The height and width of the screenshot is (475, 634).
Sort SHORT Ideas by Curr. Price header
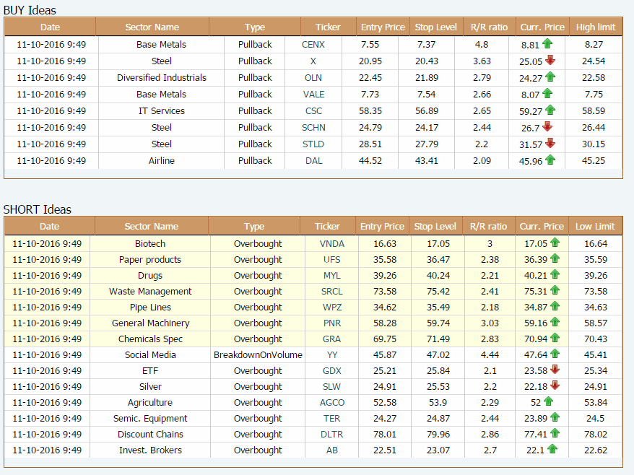542,227
